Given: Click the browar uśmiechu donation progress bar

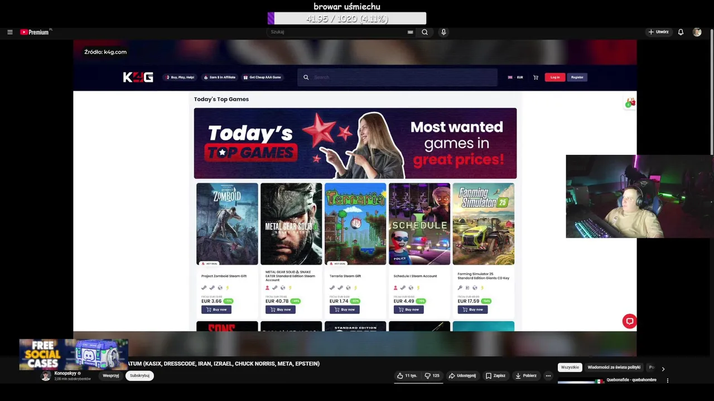Looking at the screenshot, I should tap(347, 18).
